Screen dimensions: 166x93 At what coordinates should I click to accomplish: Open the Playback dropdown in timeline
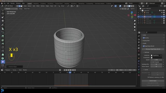[x=8, y=70]
